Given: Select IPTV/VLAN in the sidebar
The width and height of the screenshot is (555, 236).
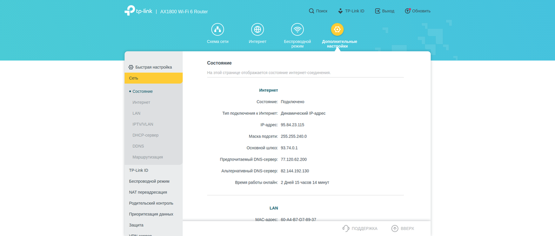Looking at the screenshot, I should (x=143, y=124).
